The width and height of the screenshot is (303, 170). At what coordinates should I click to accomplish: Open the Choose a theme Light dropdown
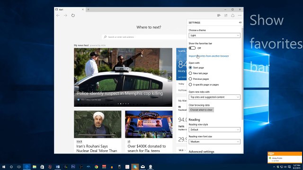click(214, 35)
